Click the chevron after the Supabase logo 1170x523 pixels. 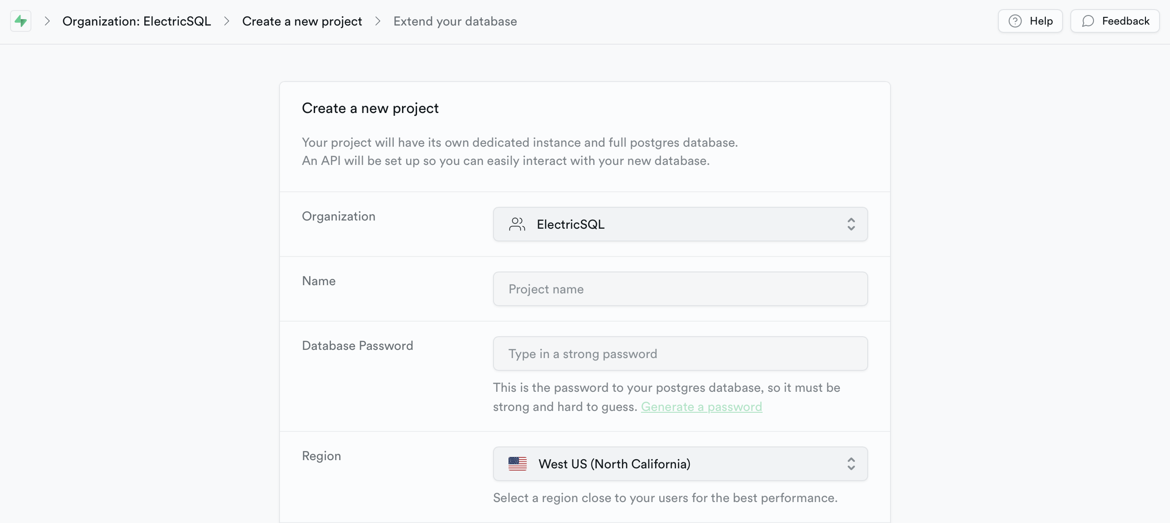click(47, 21)
